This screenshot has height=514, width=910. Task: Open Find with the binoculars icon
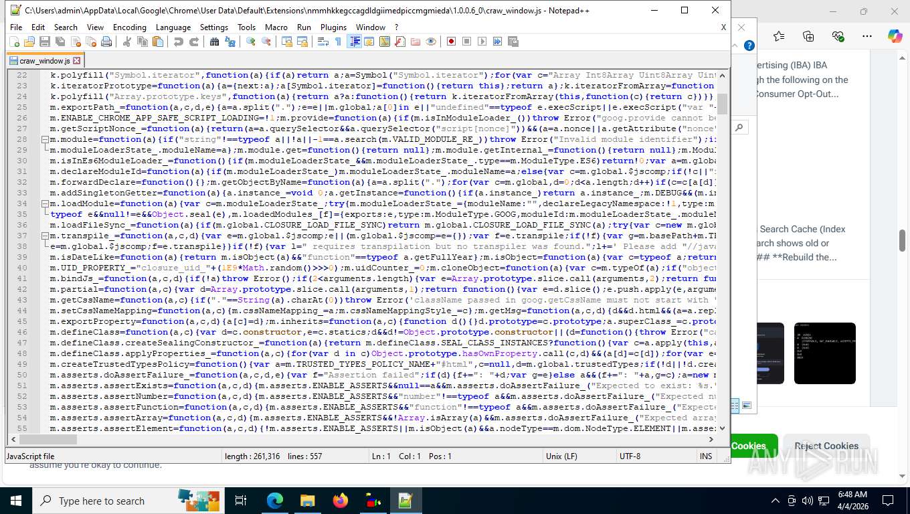[x=215, y=41]
